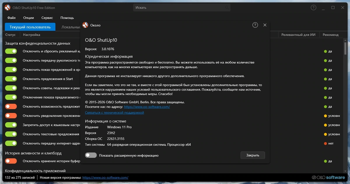Click version number 3.0.1076

[108, 49]
